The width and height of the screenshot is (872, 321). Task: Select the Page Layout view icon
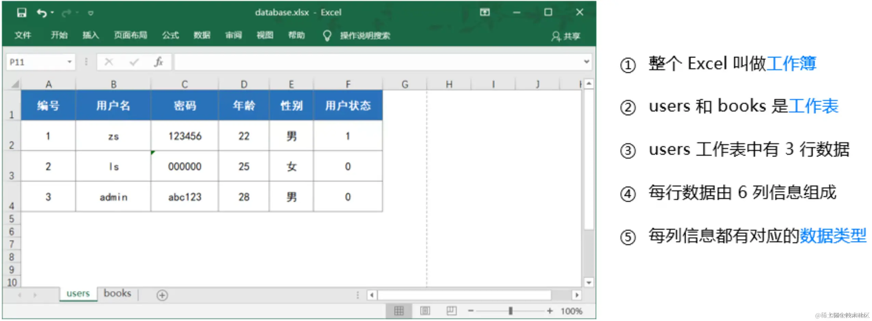(x=425, y=311)
